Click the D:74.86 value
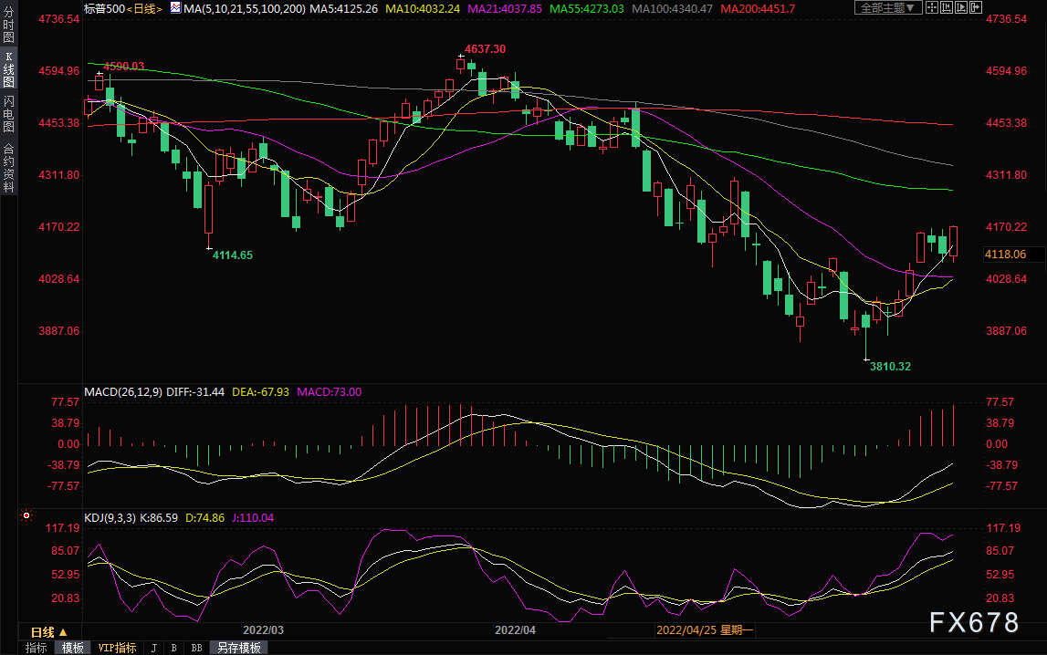The width and height of the screenshot is (1047, 655). pyautogui.click(x=205, y=518)
